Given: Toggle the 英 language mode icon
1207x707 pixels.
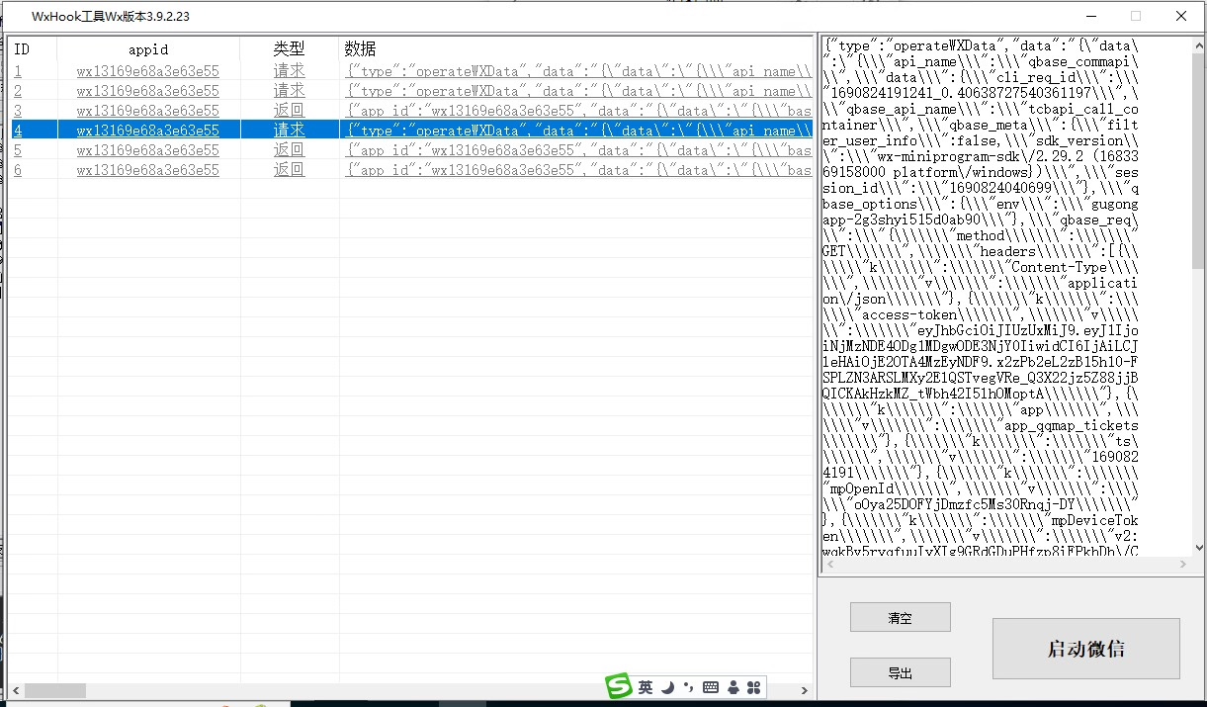Looking at the screenshot, I should pos(646,687).
